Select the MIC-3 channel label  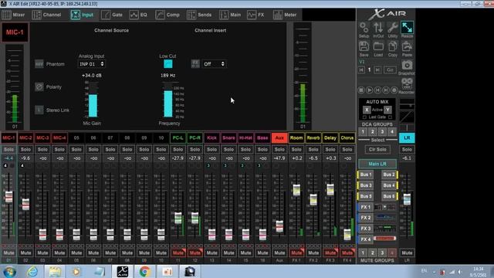[42, 137]
